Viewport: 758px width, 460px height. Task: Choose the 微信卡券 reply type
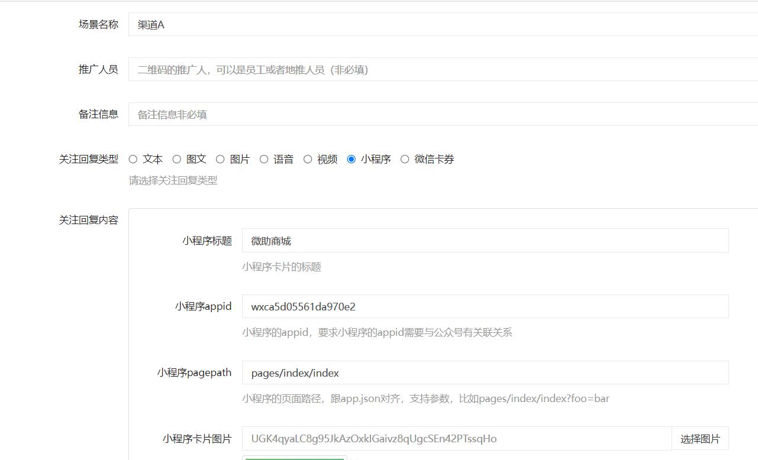(x=405, y=159)
